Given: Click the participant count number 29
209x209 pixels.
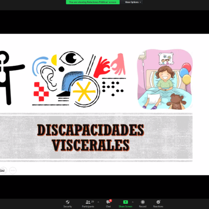Looking at the screenshot, I should (x=92, y=202).
